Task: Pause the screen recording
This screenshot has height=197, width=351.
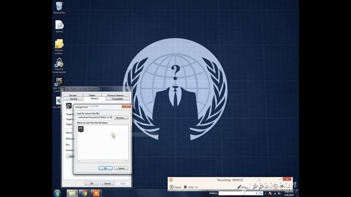Action: point(175,187)
